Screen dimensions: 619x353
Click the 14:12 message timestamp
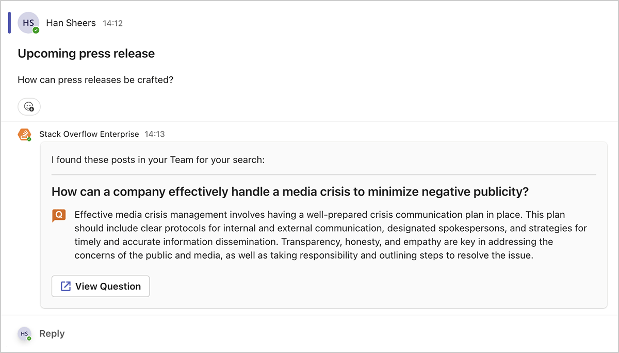pyautogui.click(x=112, y=23)
